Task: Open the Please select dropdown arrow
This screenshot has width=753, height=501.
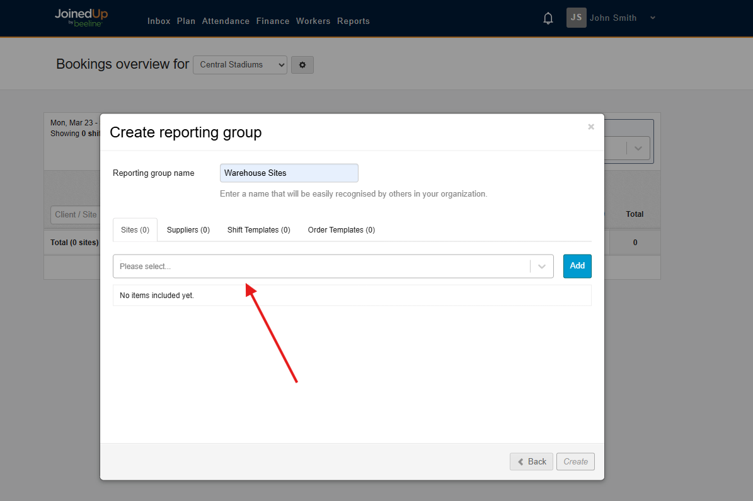Action: (x=541, y=266)
